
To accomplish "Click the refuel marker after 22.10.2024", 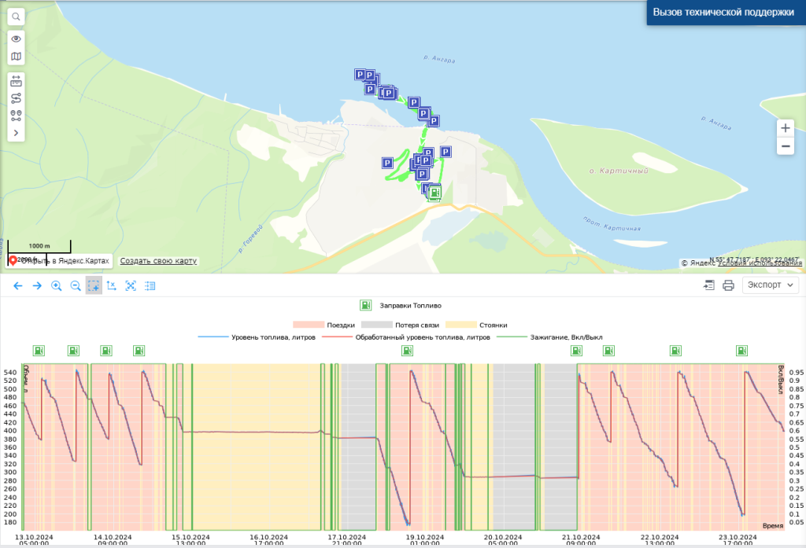I will tap(675, 351).
